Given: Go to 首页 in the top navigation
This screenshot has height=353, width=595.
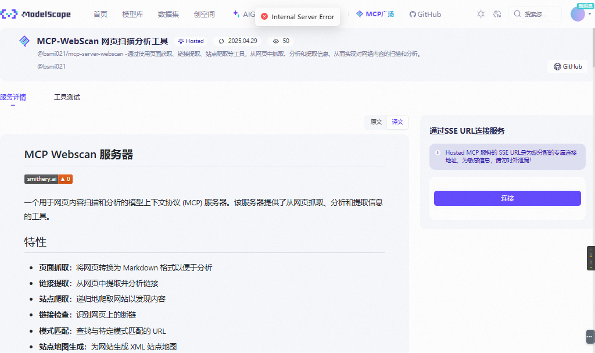Looking at the screenshot, I should (x=100, y=15).
